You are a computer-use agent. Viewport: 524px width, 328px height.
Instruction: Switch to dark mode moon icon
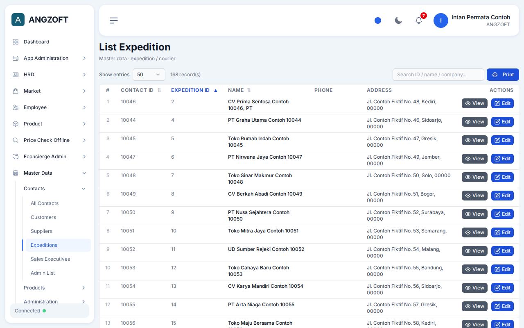pyautogui.click(x=398, y=20)
